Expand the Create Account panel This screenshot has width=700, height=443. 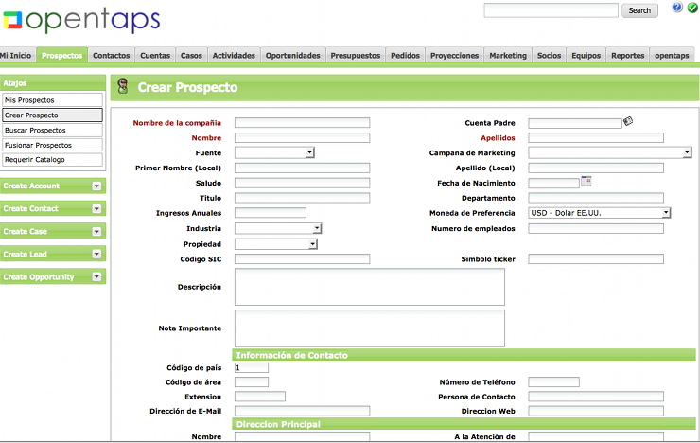(x=96, y=186)
